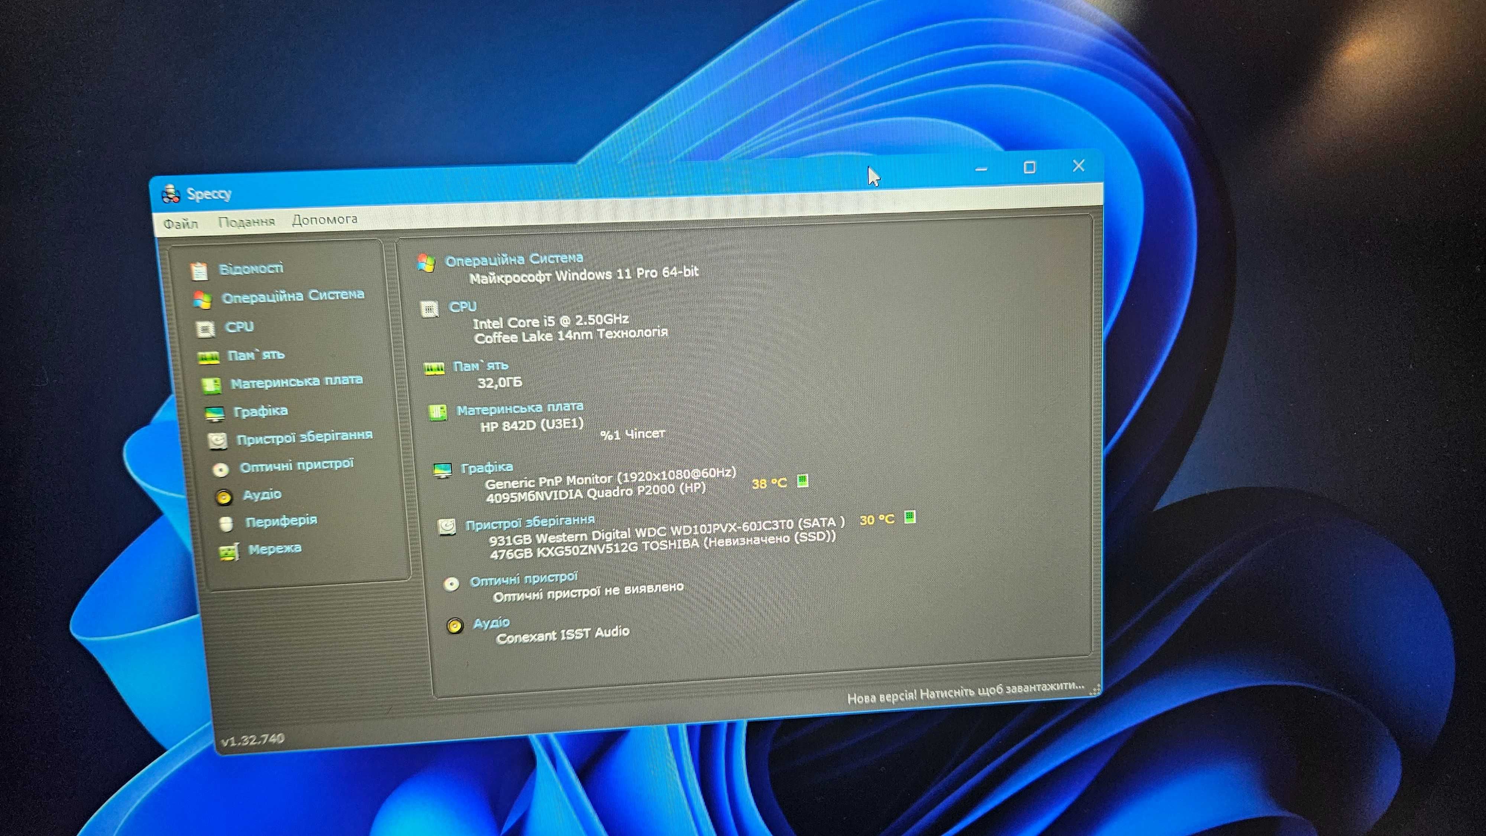Click the v1.32.740 version label
This screenshot has height=836, width=1486.
[x=253, y=739]
